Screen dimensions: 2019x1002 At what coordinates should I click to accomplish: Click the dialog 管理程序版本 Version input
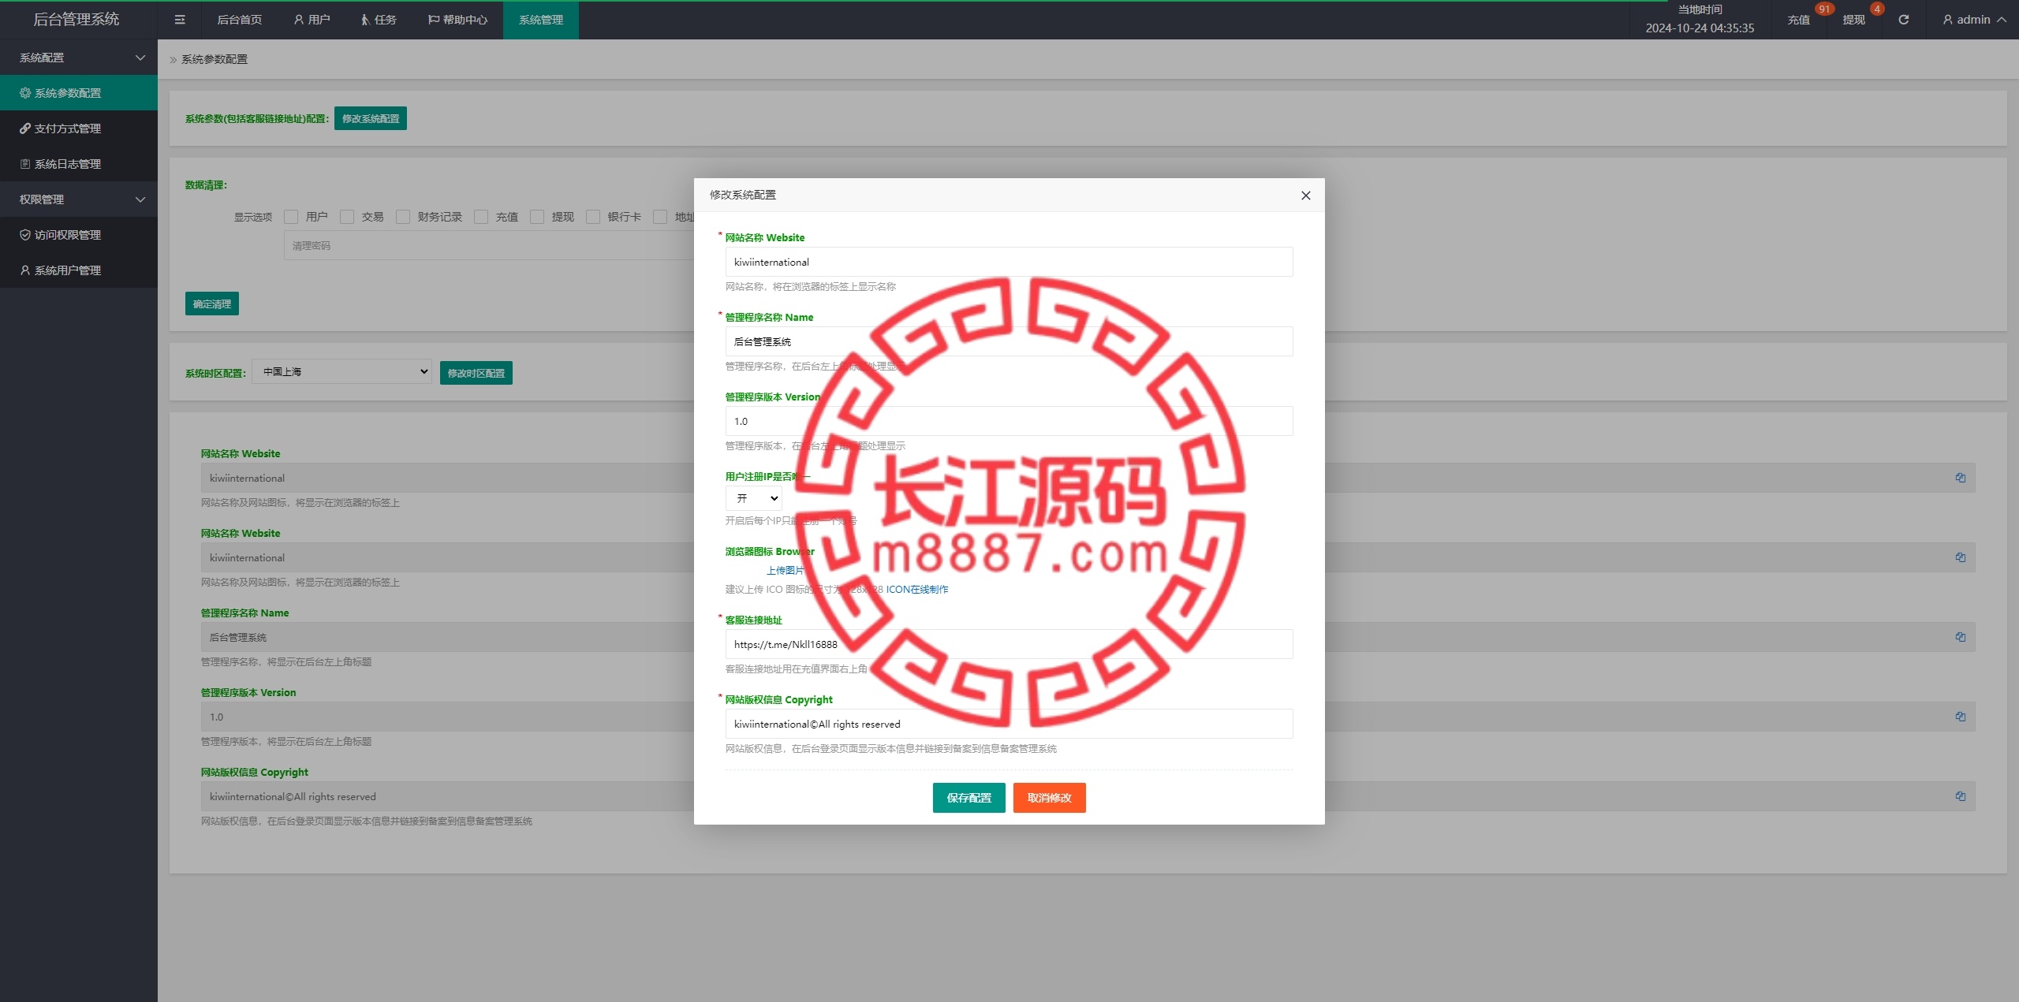point(1009,421)
